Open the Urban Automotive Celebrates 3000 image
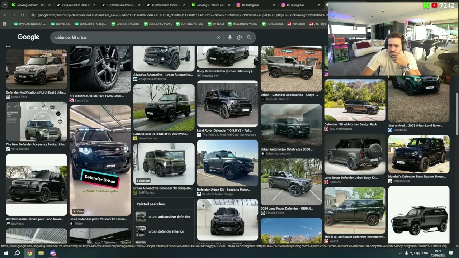The width and height of the screenshot is (459, 258). pos(291,125)
